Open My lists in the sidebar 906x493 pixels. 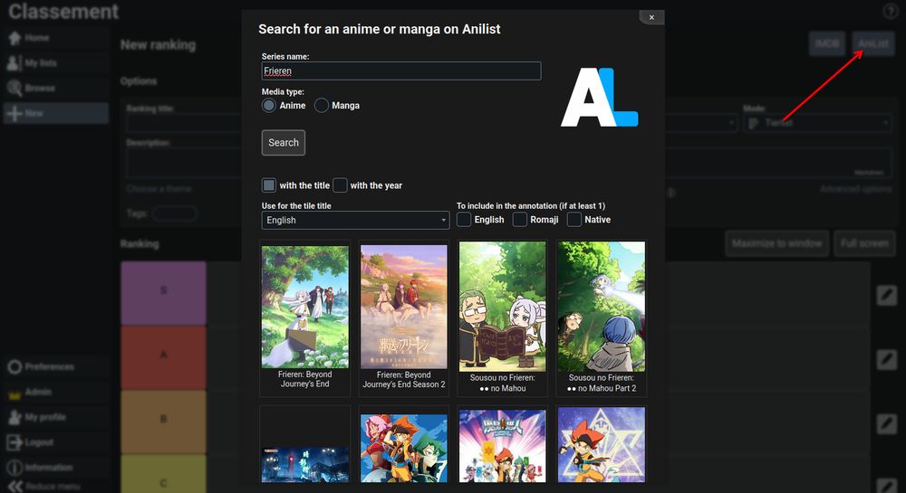coord(55,62)
